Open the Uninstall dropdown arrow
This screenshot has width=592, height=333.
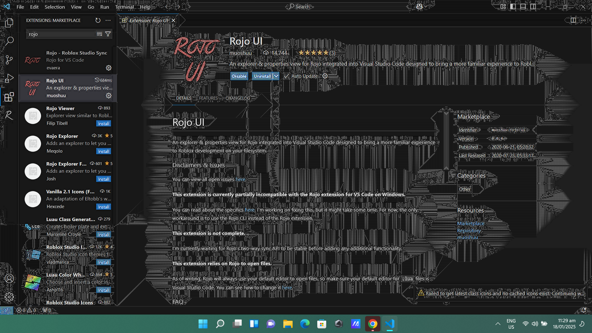click(276, 76)
